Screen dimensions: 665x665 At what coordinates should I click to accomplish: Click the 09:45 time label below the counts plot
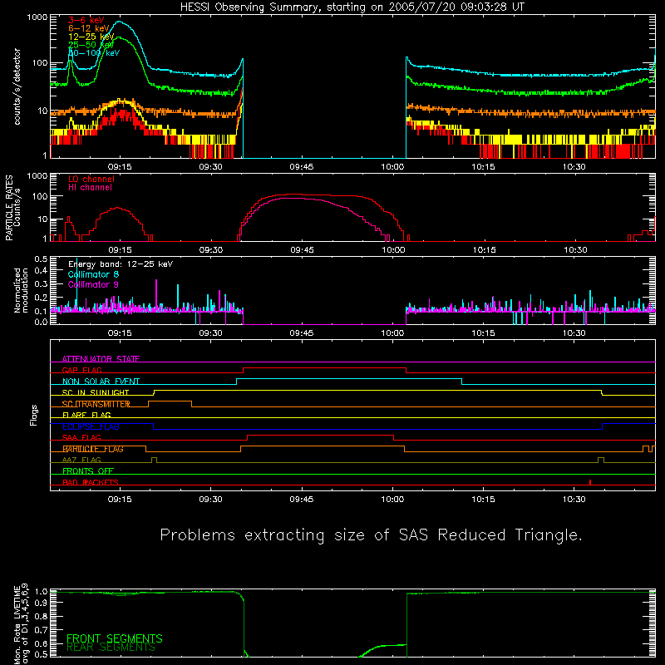tap(302, 167)
